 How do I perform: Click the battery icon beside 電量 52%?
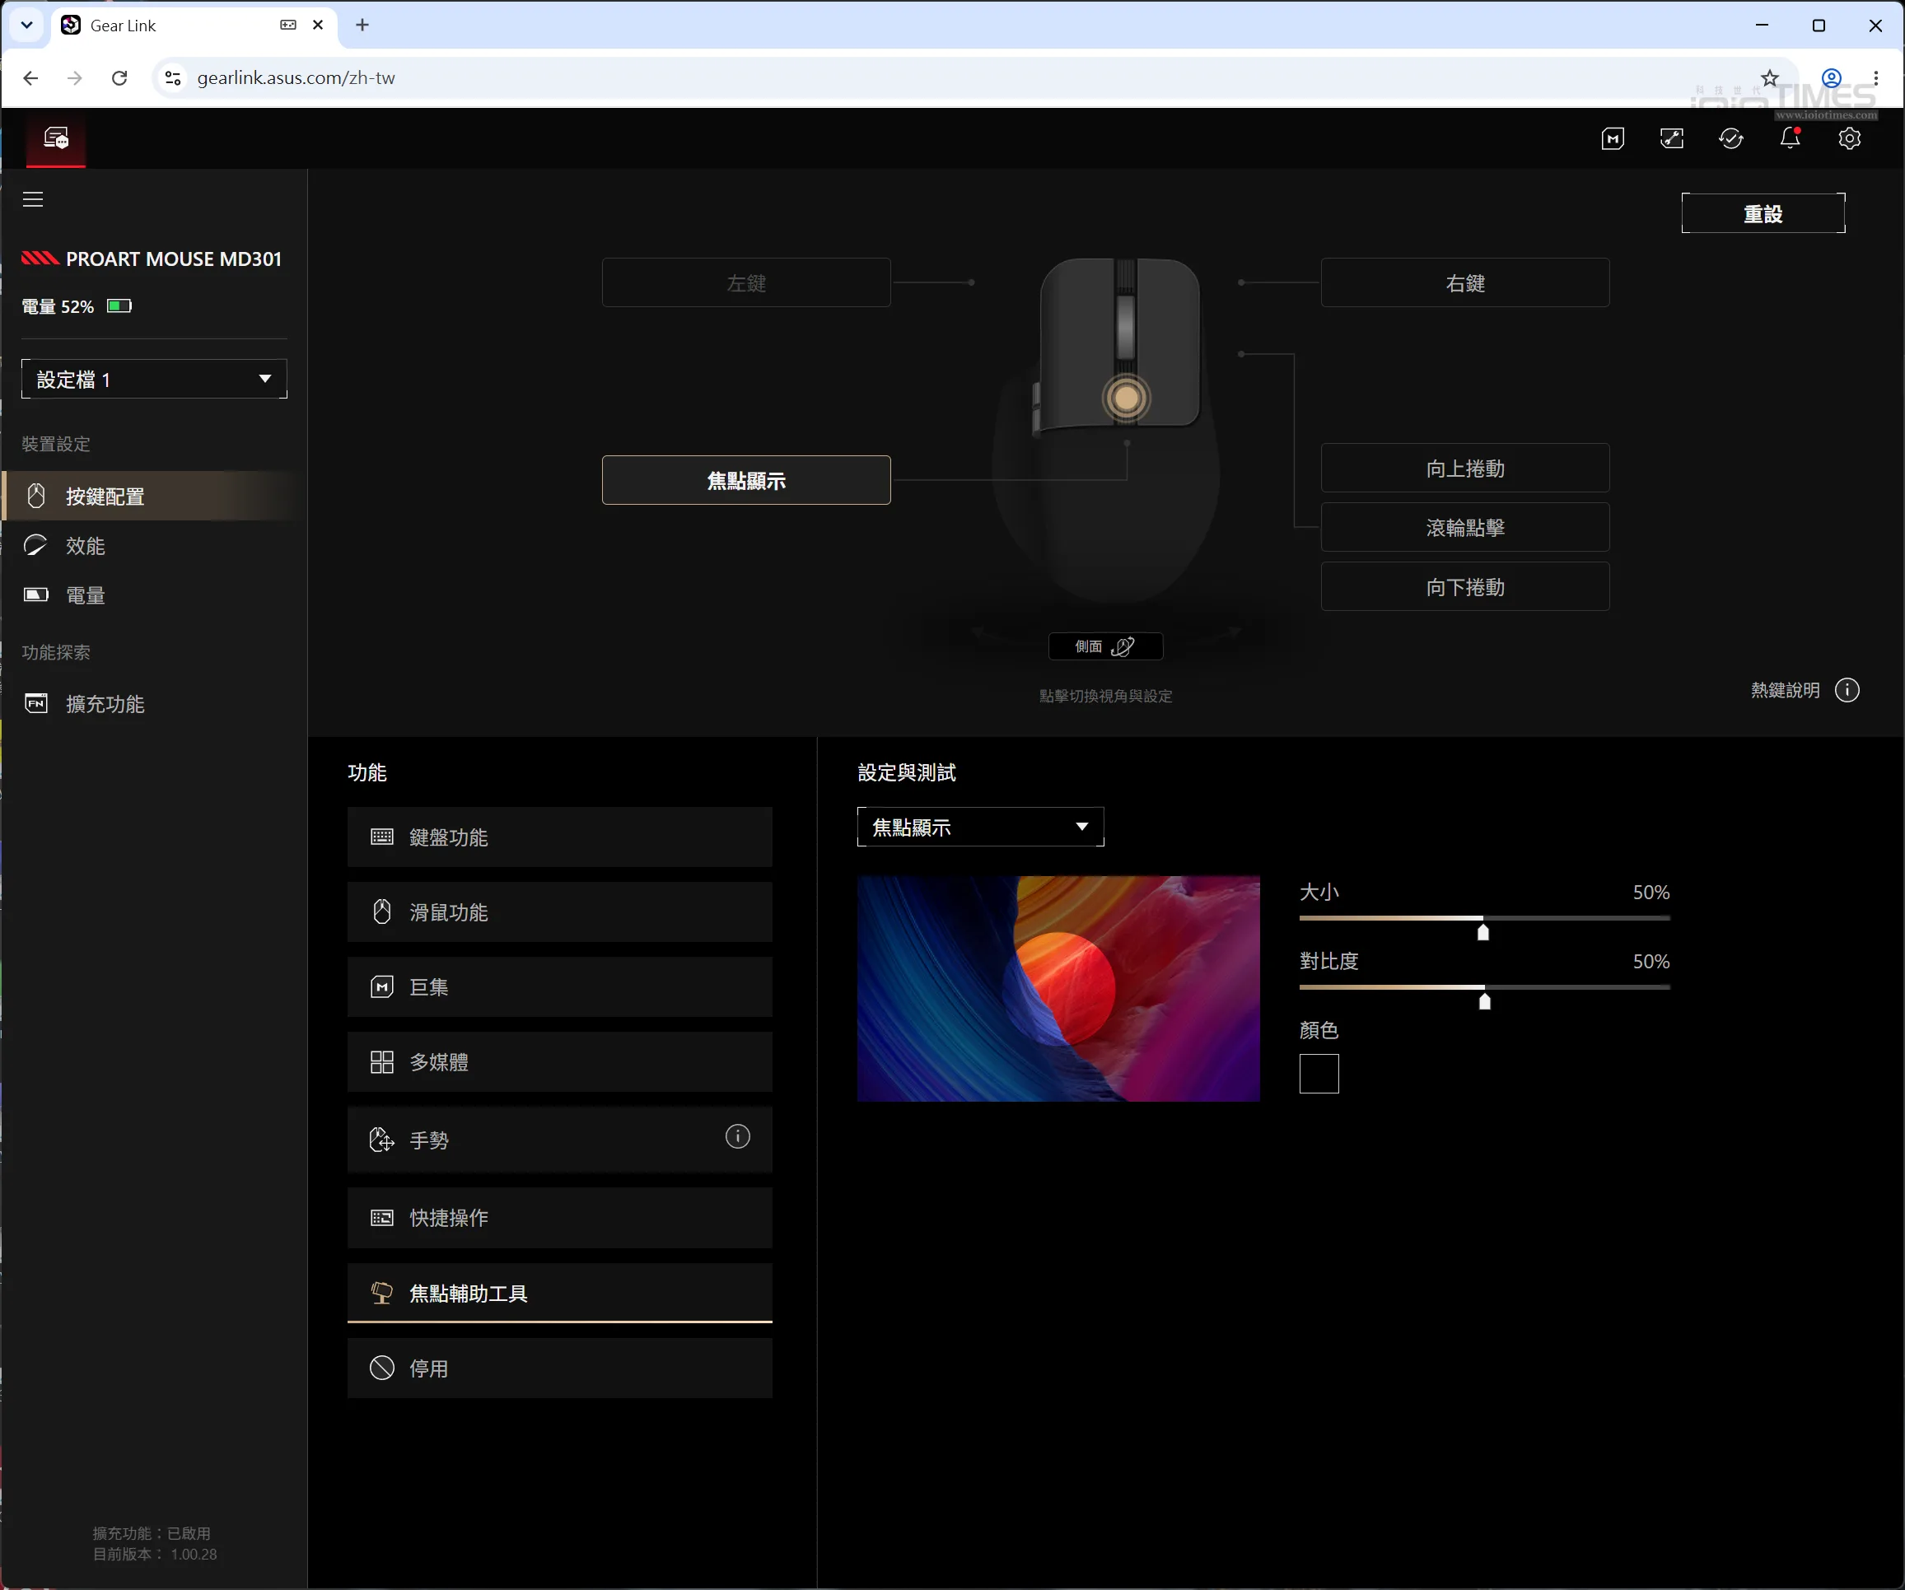point(119,305)
